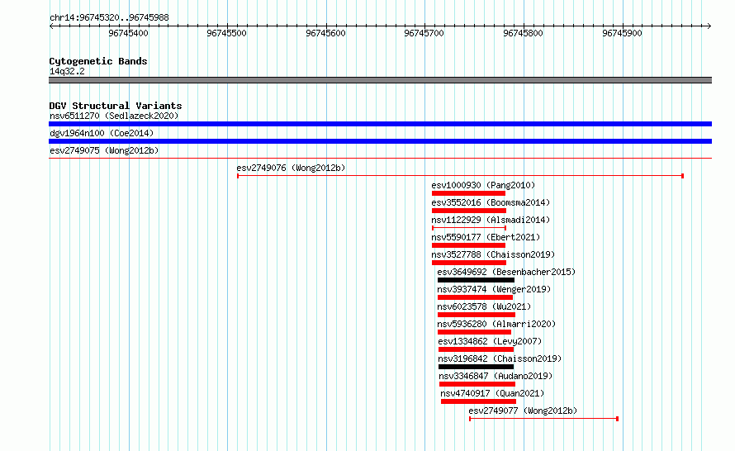This screenshot has height=451, width=735.
Task: Click ruler position 96745400
Action: (128, 33)
